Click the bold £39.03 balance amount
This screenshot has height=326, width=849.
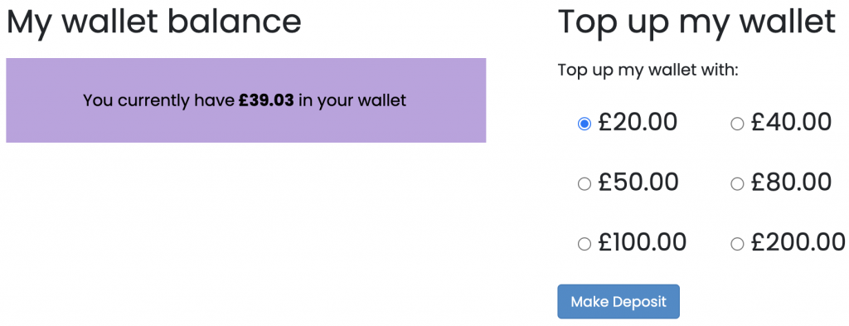point(266,100)
